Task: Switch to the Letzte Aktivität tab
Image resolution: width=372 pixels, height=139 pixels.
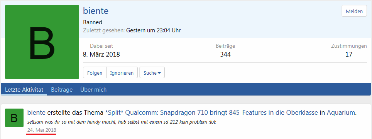Action: pyautogui.click(x=24, y=89)
